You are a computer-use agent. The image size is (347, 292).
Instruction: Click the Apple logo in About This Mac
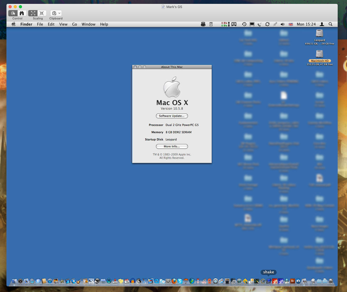(172, 87)
